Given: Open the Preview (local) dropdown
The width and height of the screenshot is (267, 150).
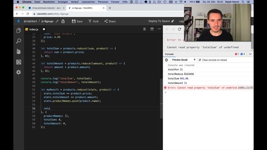Looking at the screenshot, I should (x=184, y=60).
